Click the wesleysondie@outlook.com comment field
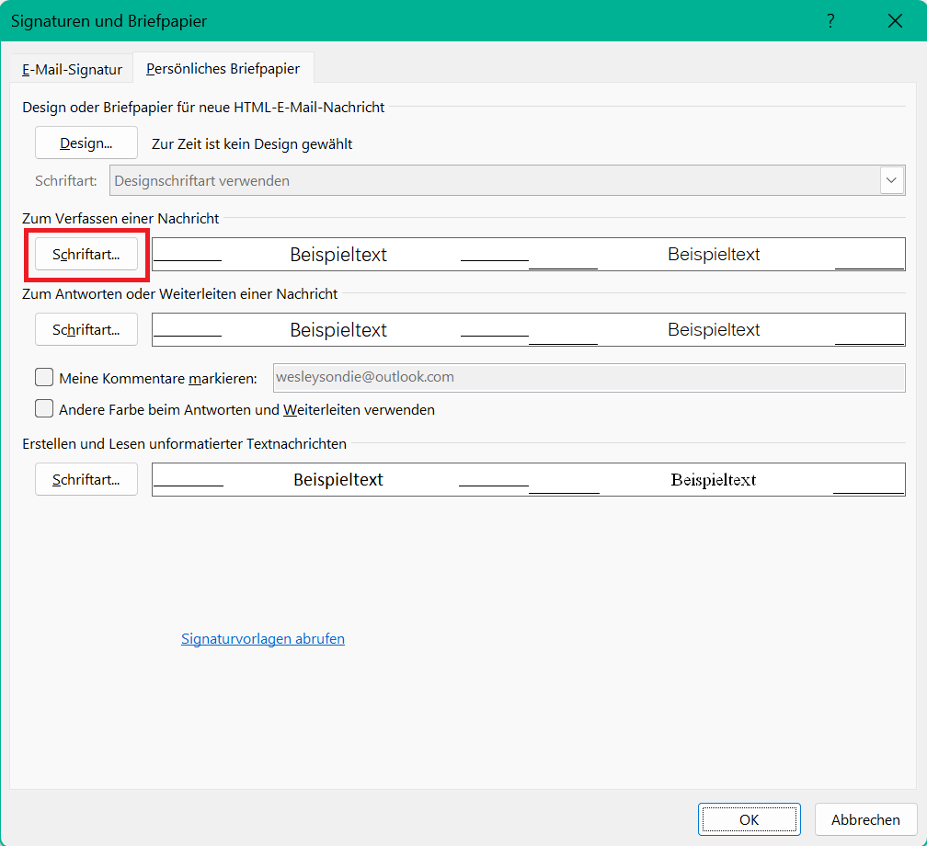This screenshot has width=927, height=846. coord(589,377)
